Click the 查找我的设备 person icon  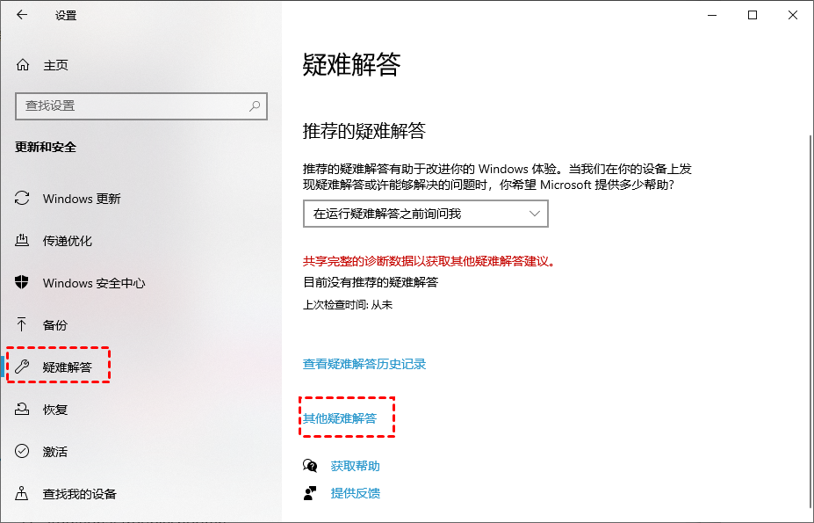(22, 493)
